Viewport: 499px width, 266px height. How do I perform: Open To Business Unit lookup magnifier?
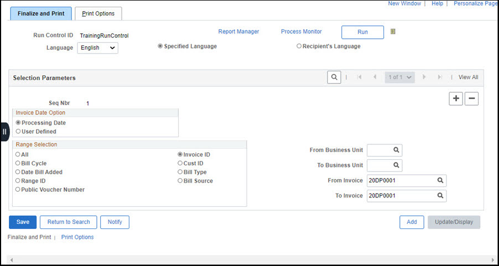pos(397,165)
